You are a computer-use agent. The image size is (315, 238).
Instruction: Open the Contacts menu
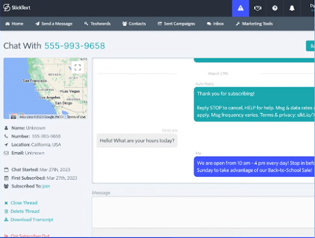click(134, 24)
